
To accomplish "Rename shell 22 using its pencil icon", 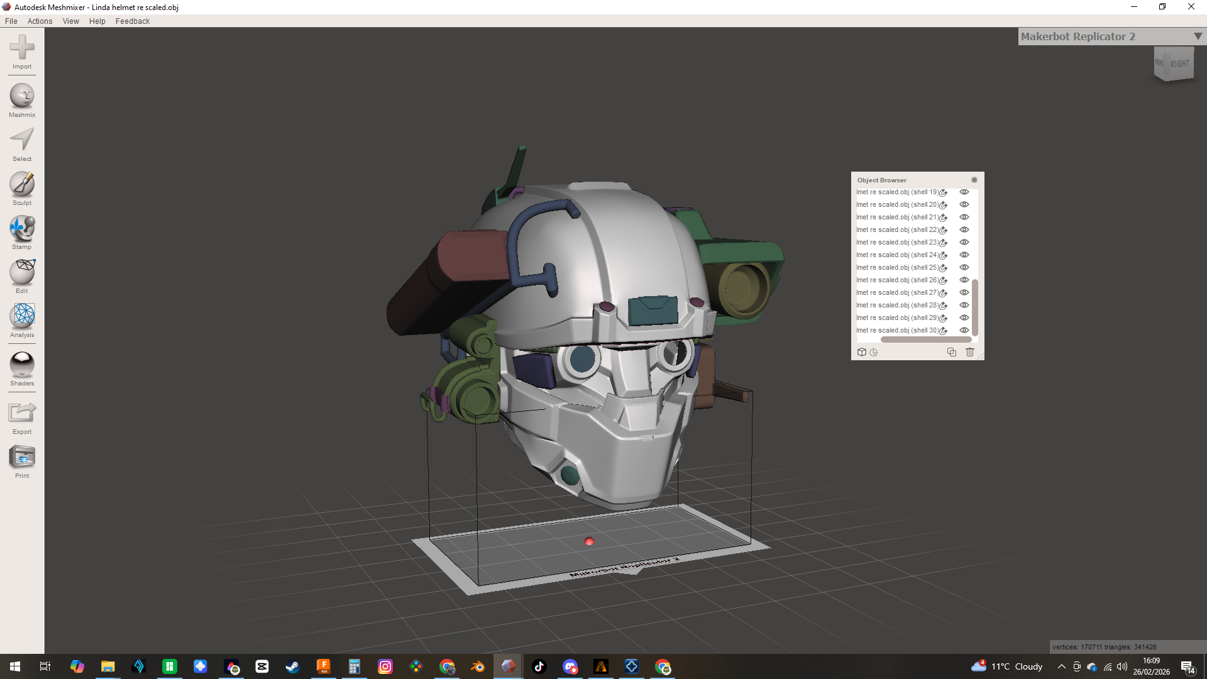I will point(943,229).
